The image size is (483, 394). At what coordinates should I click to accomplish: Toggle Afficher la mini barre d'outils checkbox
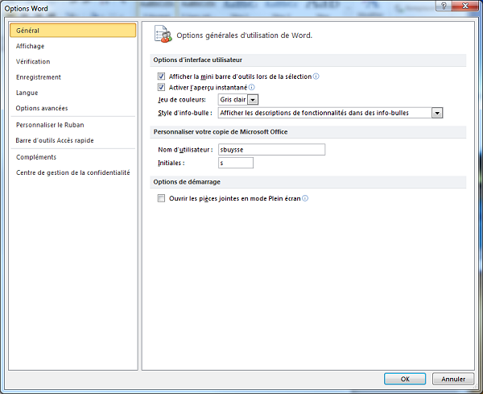pyautogui.click(x=162, y=77)
